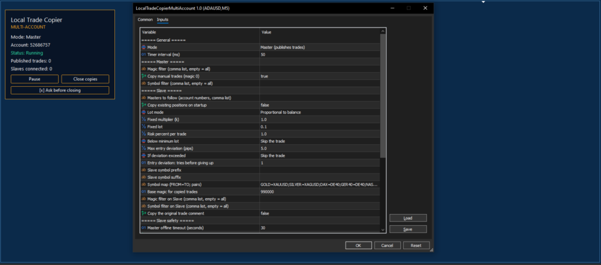Toggle Copy manual trades value true
601x265 pixels.
320,76
